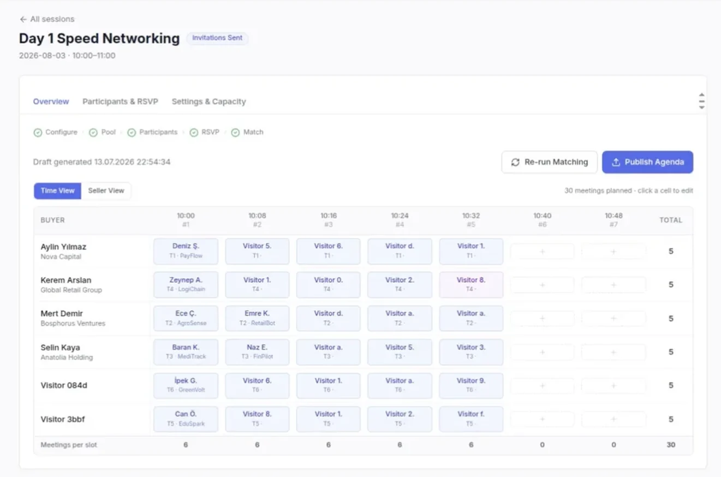Add a 10:48 meeting for Aylin Yılmaz
The height and width of the screenshot is (477, 721).
(613, 252)
